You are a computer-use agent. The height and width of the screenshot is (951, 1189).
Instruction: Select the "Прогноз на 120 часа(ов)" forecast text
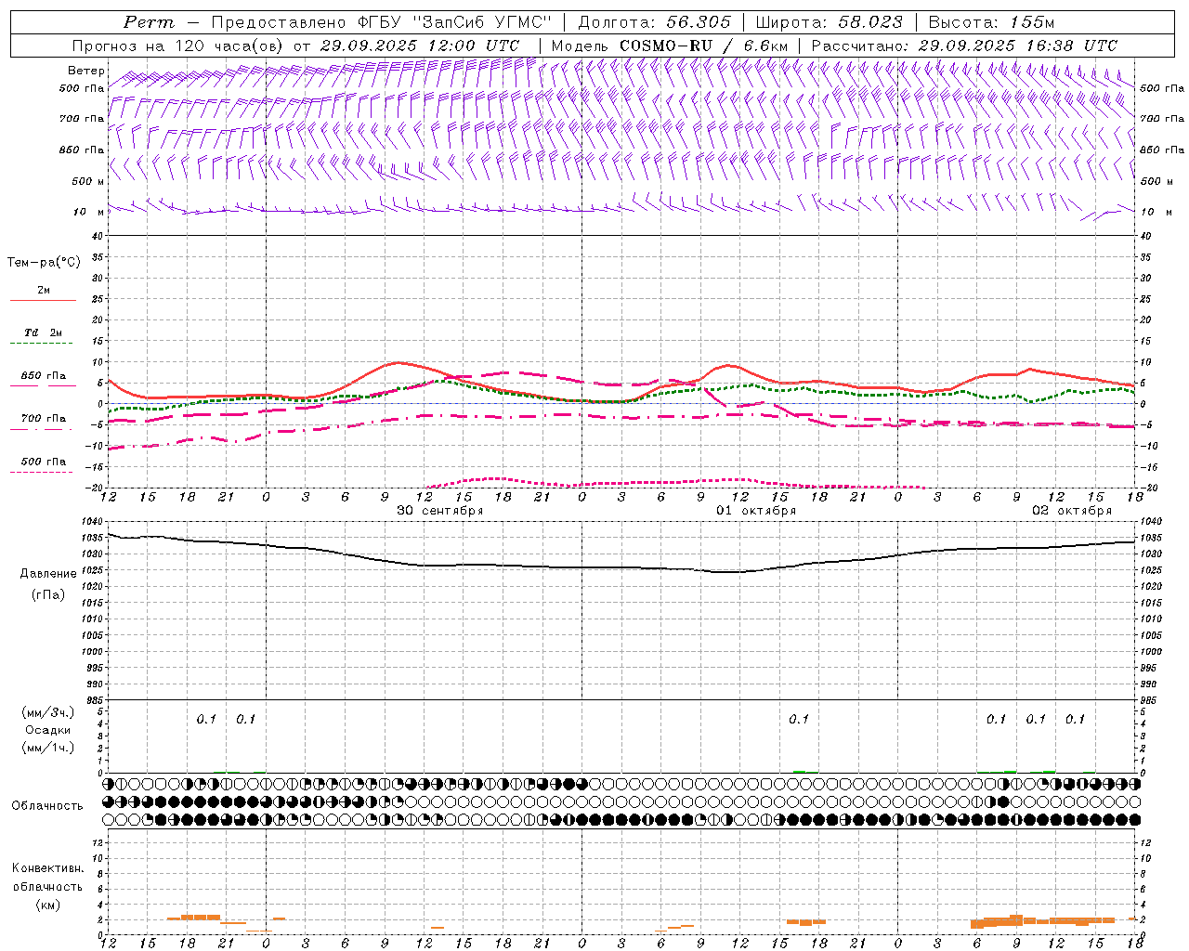178,46
